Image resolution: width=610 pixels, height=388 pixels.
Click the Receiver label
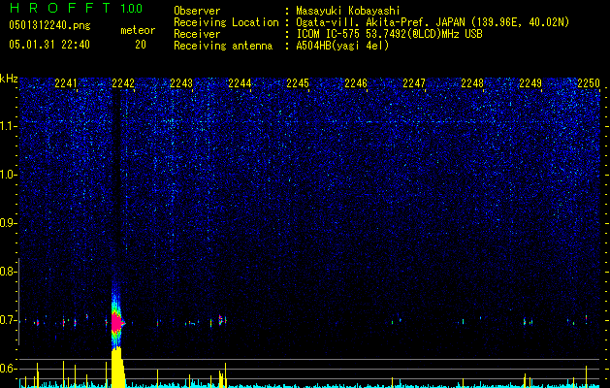(197, 34)
